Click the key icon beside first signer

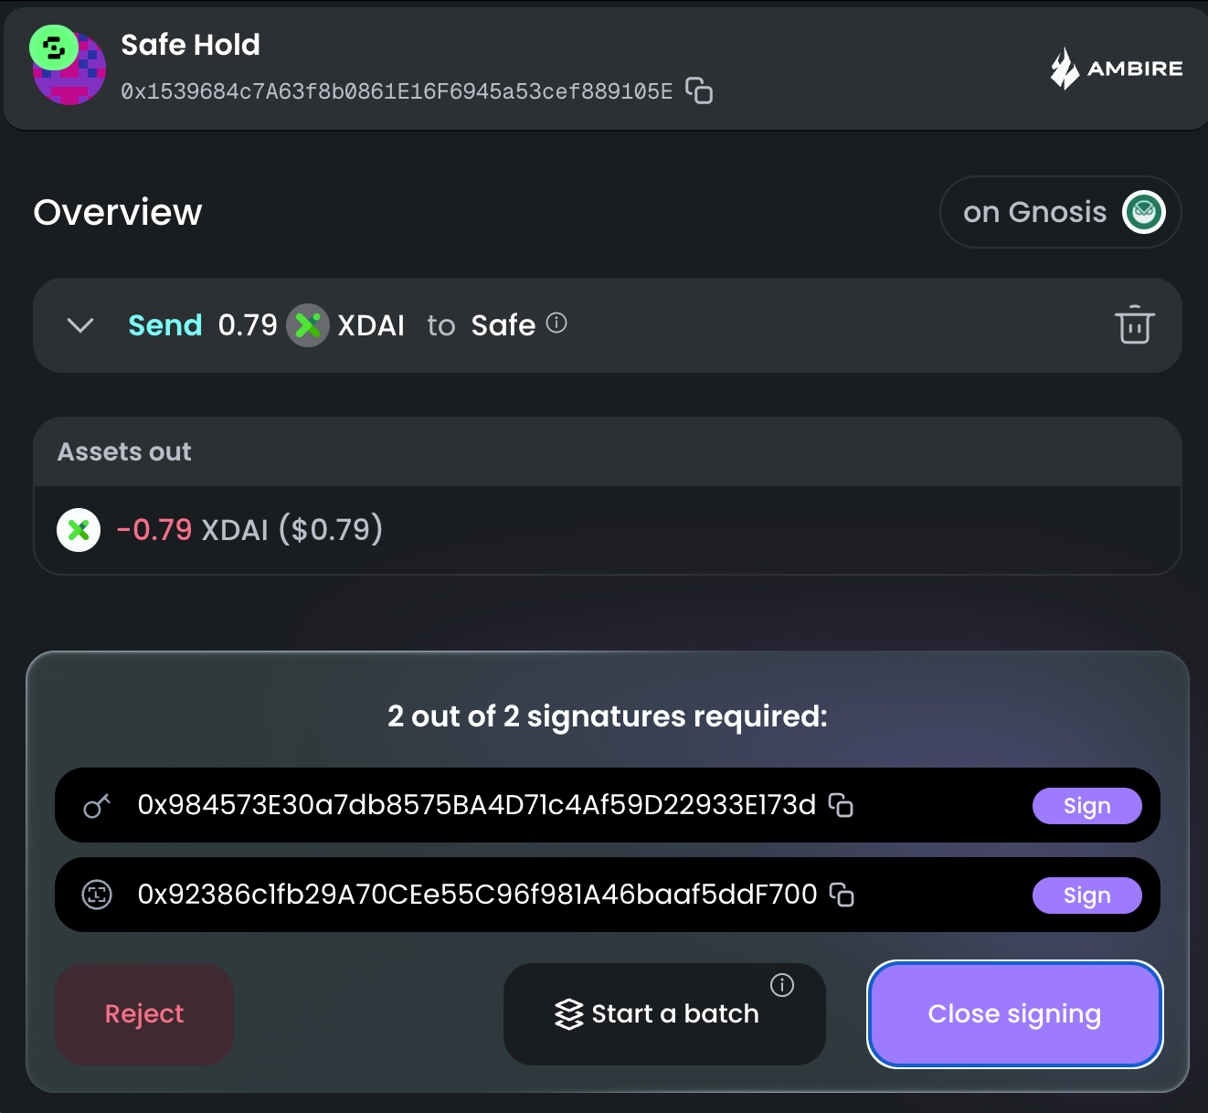click(96, 805)
